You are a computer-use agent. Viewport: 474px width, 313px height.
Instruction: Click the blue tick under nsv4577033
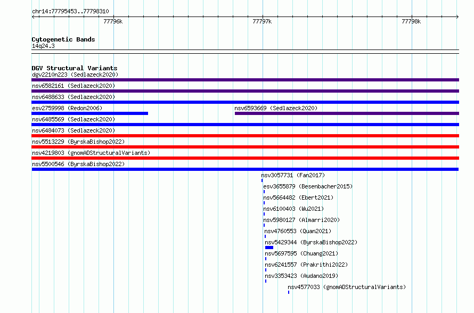point(288,292)
